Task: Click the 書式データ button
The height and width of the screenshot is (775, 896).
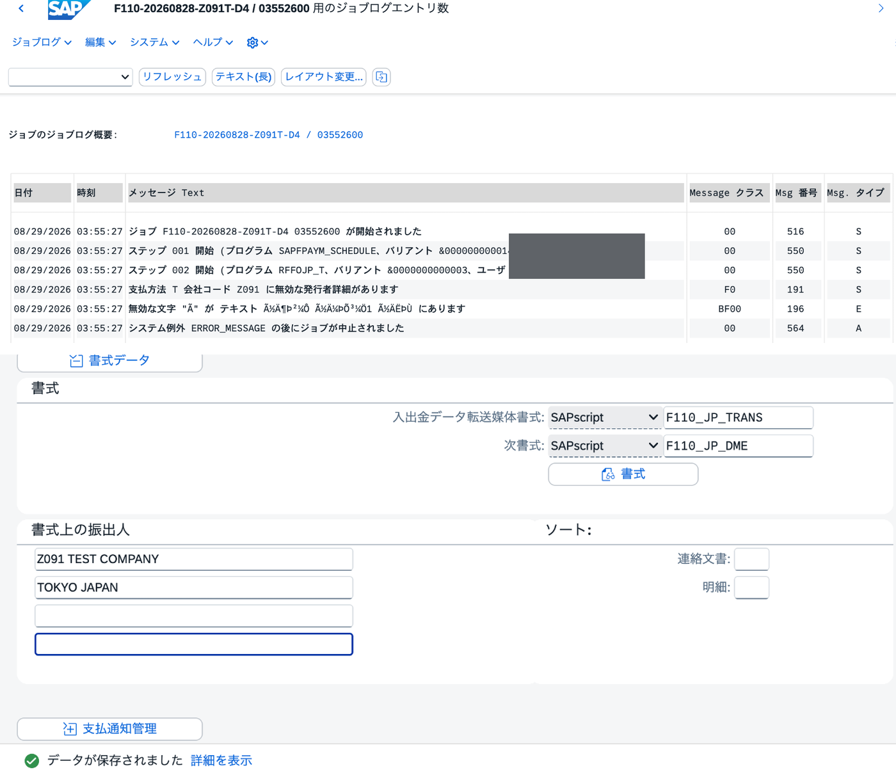Action: 109,361
